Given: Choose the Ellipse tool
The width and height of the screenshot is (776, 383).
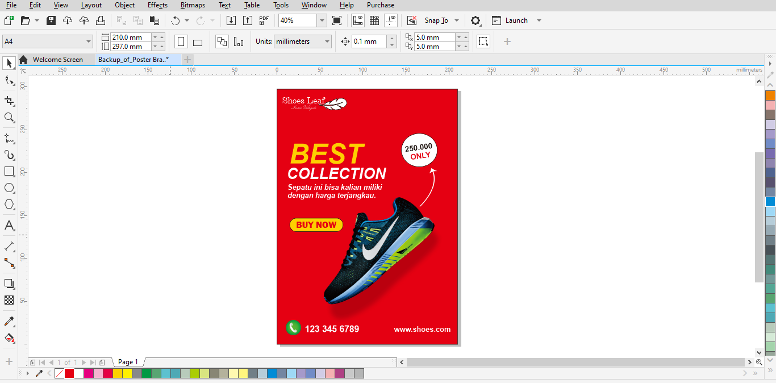Looking at the screenshot, I should coord(9,188).
